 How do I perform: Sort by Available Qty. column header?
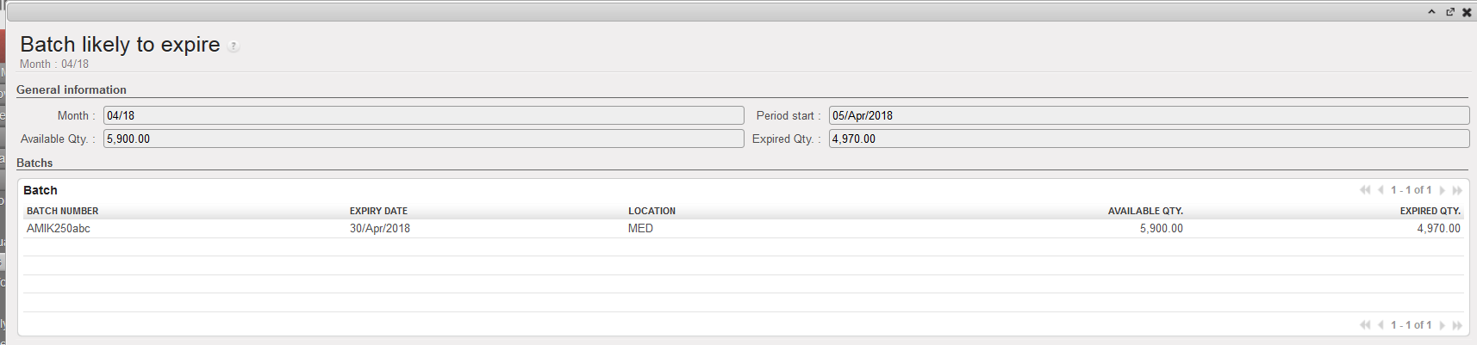[1144, 211]
